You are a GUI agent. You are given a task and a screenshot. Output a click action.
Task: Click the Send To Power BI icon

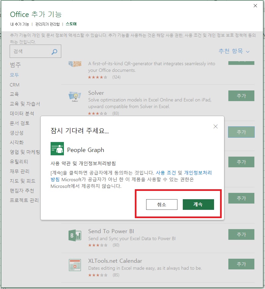pos(75,235)
